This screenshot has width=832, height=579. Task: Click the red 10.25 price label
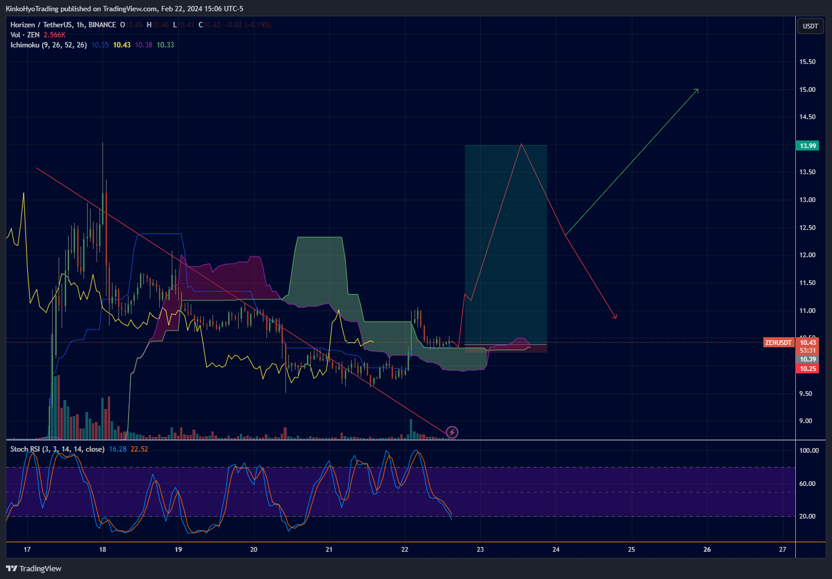(x=808, y=369)
